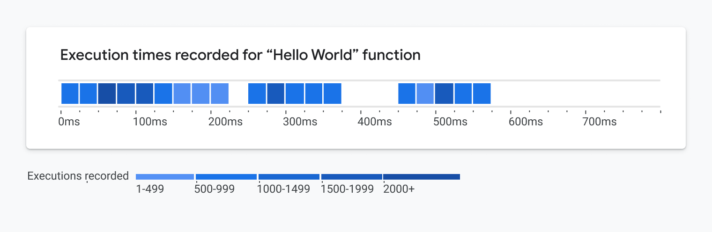712x232 pixels.
Task: Click the dark cell just before 300ms
Action: tap(276, 94)
